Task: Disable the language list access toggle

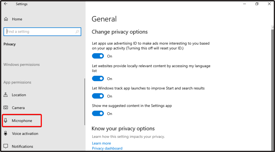Action: 98,78
